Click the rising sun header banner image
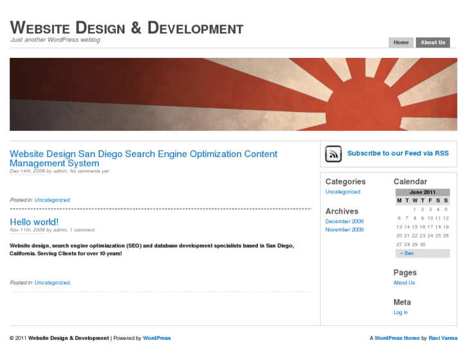The width and height of the screenshot is (468, 351). click(233, 94)
